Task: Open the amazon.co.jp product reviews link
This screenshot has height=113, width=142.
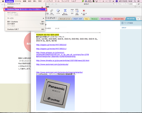Action: pos(62,54)
